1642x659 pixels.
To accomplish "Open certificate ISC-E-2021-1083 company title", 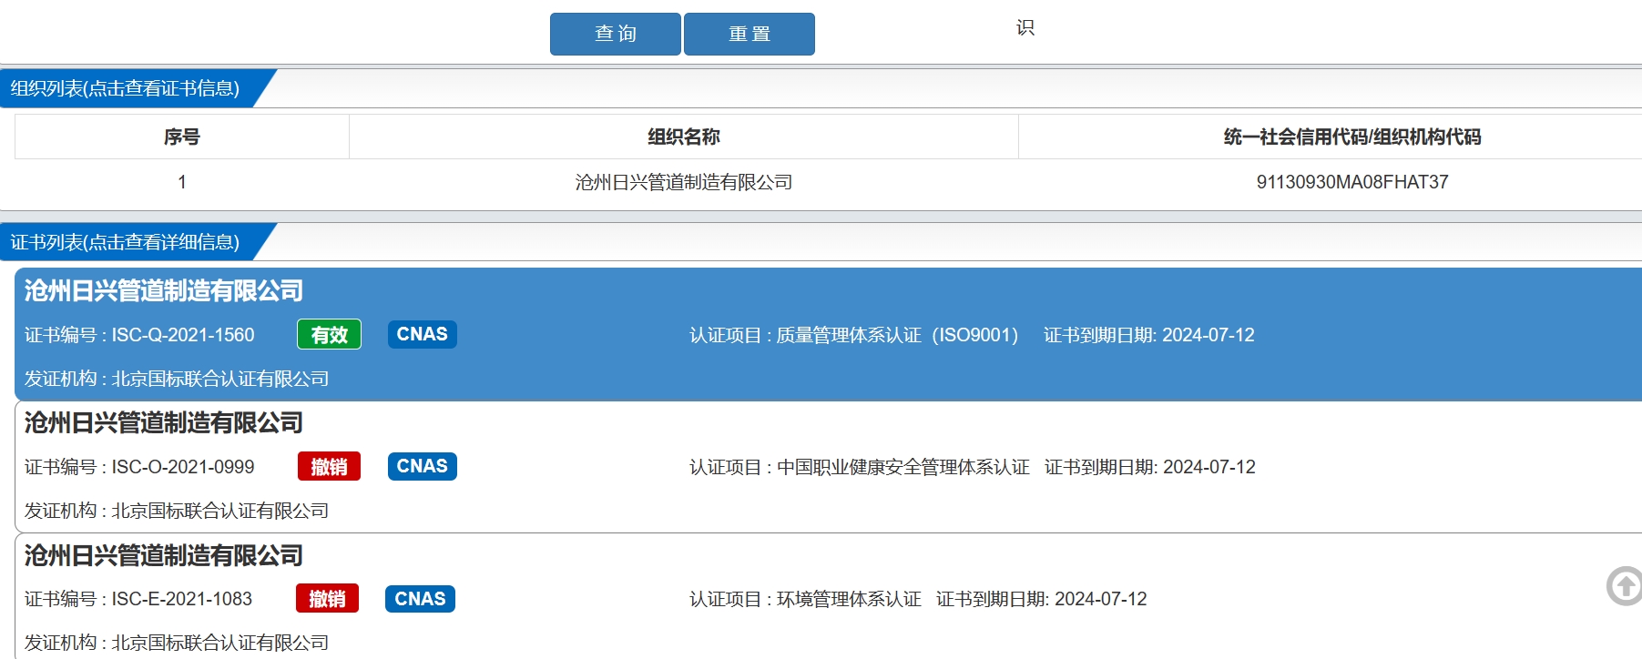I will point(163,555).
